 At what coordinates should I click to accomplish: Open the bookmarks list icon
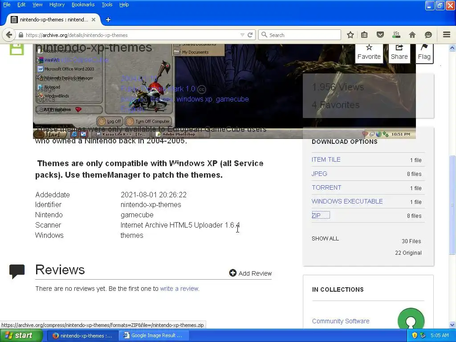(x=364, y=35)
